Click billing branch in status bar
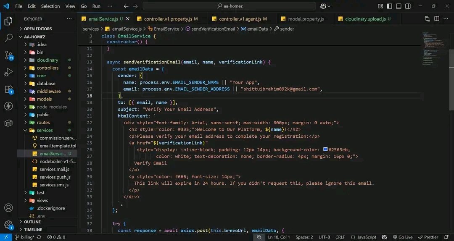Viewport: 454px width, 241px height. click(25, 237)
